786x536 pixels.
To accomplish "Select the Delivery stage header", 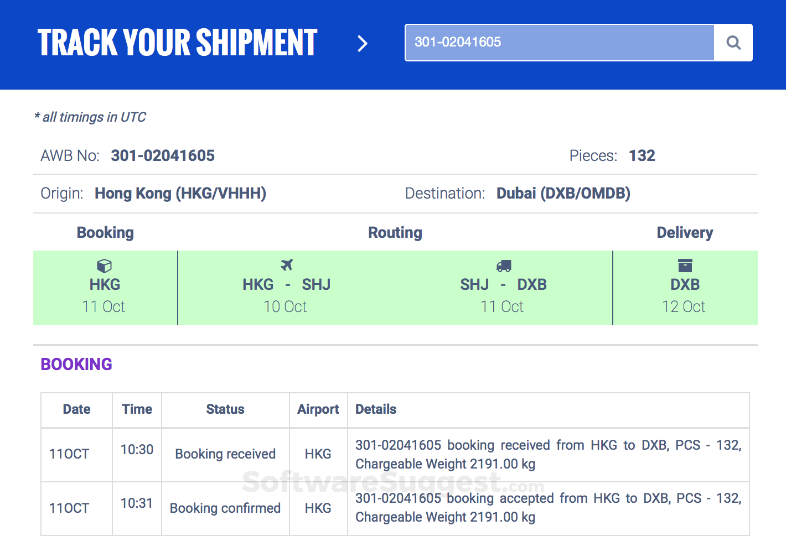I will pos(685,233).
